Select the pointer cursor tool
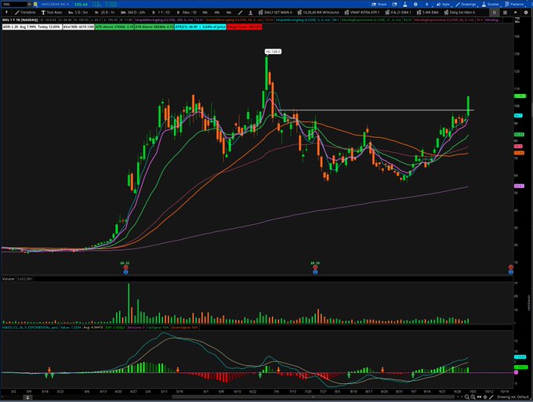 pyautogui.click(x=6, y=13)
